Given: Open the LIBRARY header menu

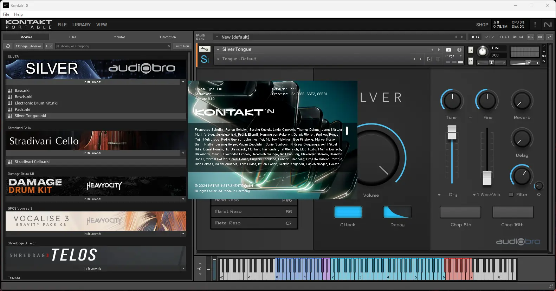Looking at the screenshot, I should [x=82, y=25].
